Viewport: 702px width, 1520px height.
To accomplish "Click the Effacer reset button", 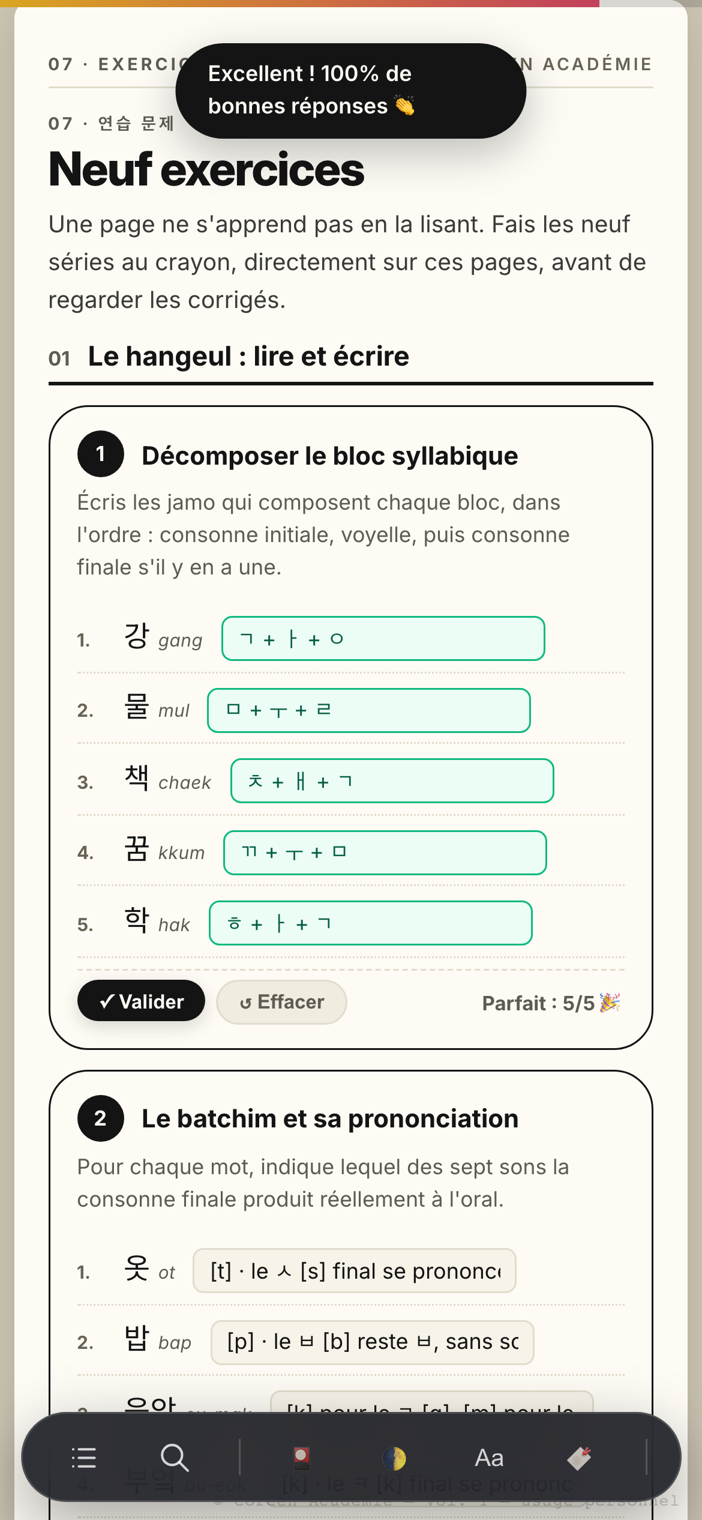I will coord(281,1001).
